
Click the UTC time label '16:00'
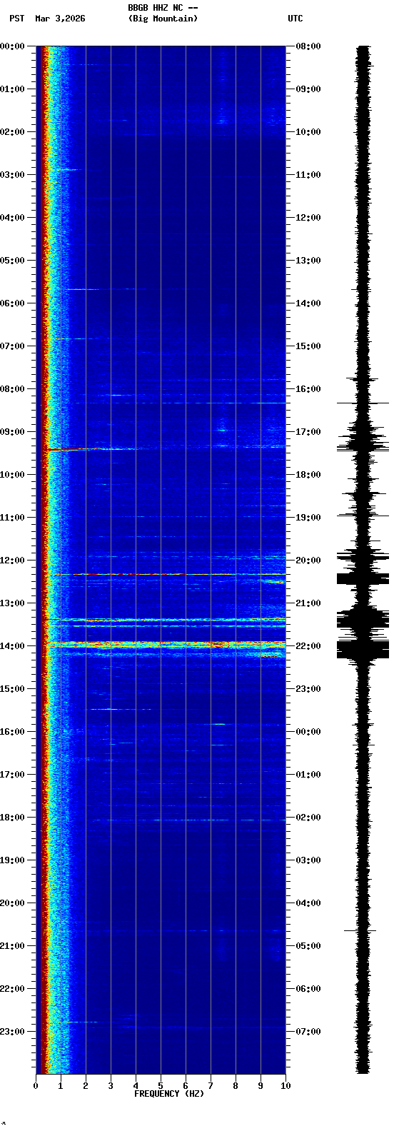308,389
